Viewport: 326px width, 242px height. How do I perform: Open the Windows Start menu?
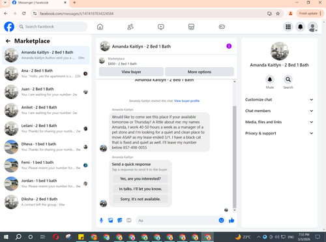click(x=6, y=237)
